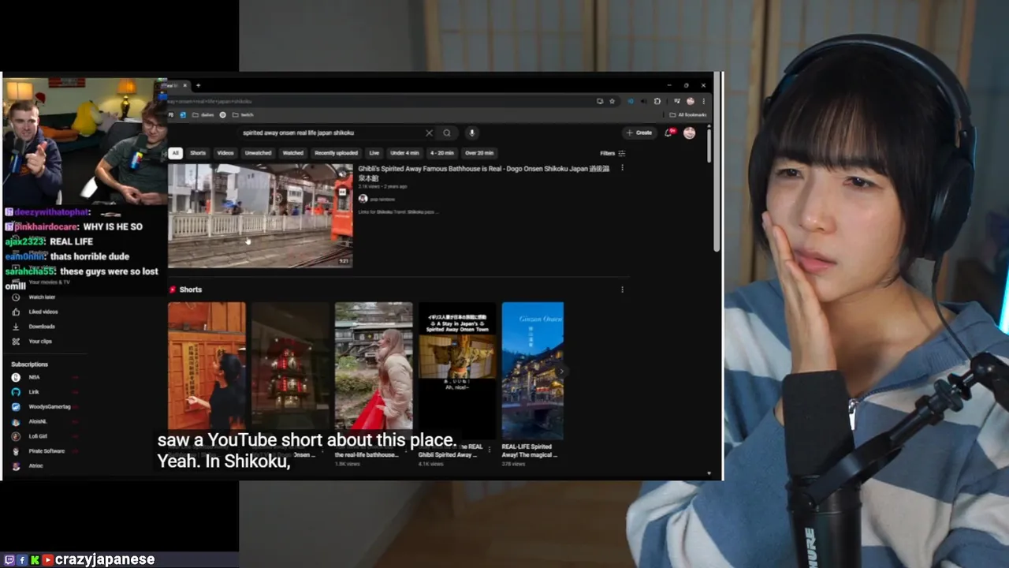Select the Over 20 min chip
1009x568 pixels.
click(479, 153)
